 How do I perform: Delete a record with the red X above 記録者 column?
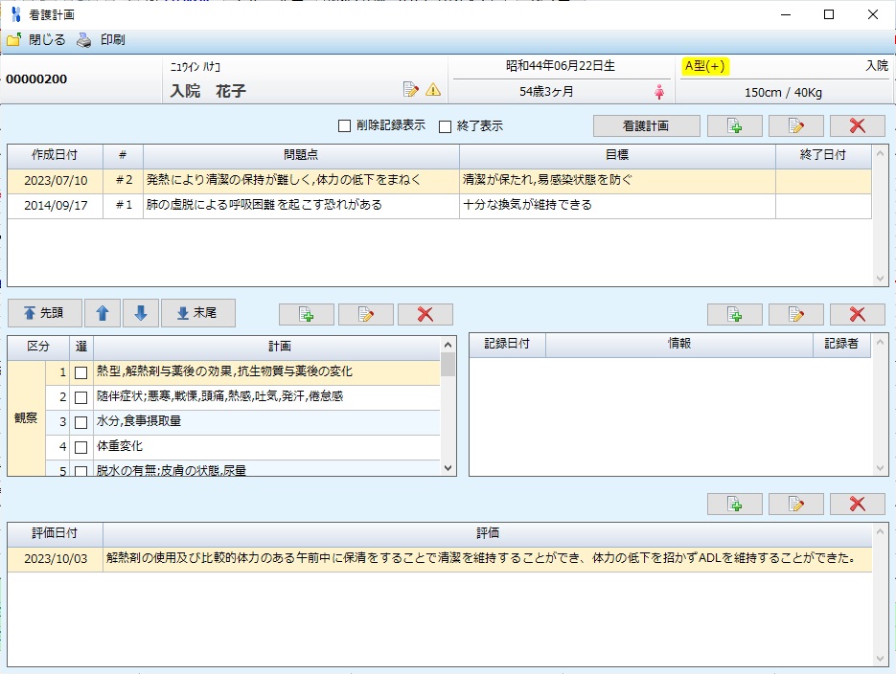point(858,313)
